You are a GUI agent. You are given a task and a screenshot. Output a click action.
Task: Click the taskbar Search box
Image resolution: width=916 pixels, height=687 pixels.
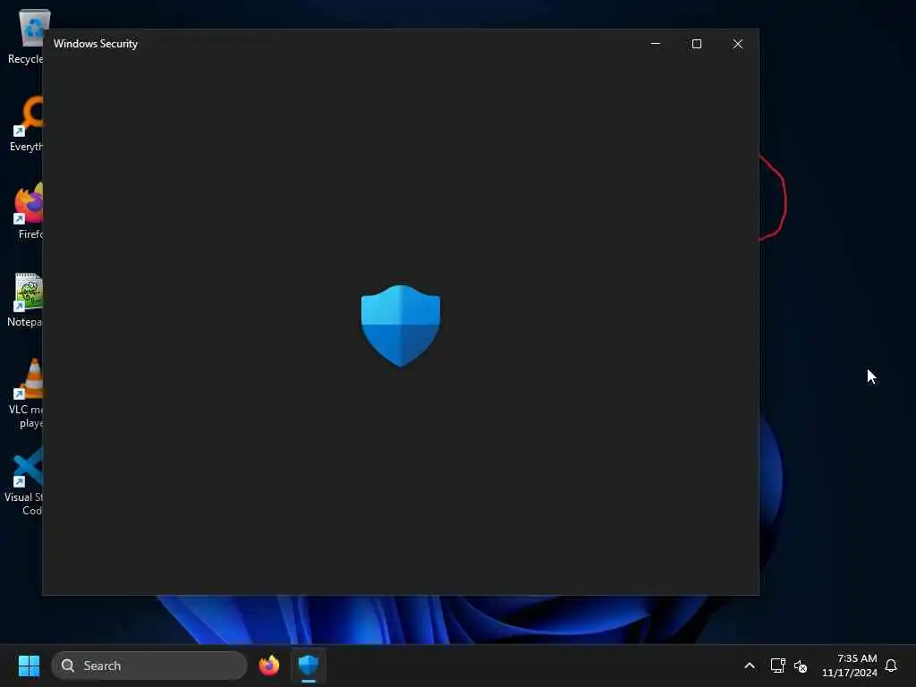point(149,666)
